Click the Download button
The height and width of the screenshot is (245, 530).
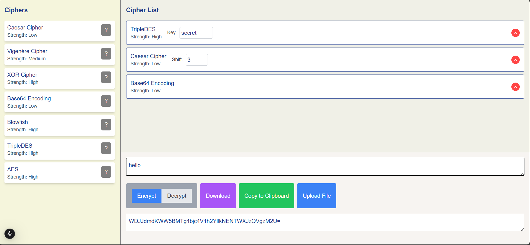tap(218, 196)
